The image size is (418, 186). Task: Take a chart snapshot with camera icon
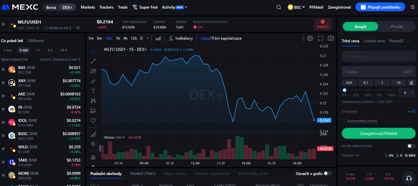point(331,38)
